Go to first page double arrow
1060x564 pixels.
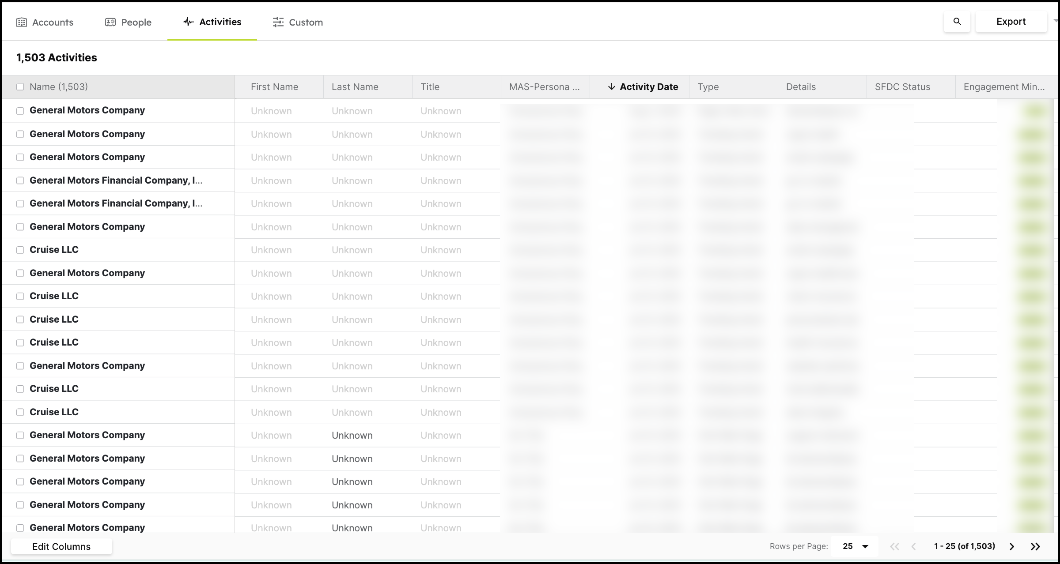(x=894, y=547)
